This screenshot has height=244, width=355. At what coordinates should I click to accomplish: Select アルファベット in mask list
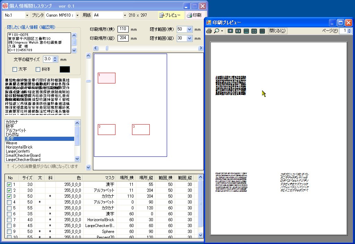(x=40, y=130)
